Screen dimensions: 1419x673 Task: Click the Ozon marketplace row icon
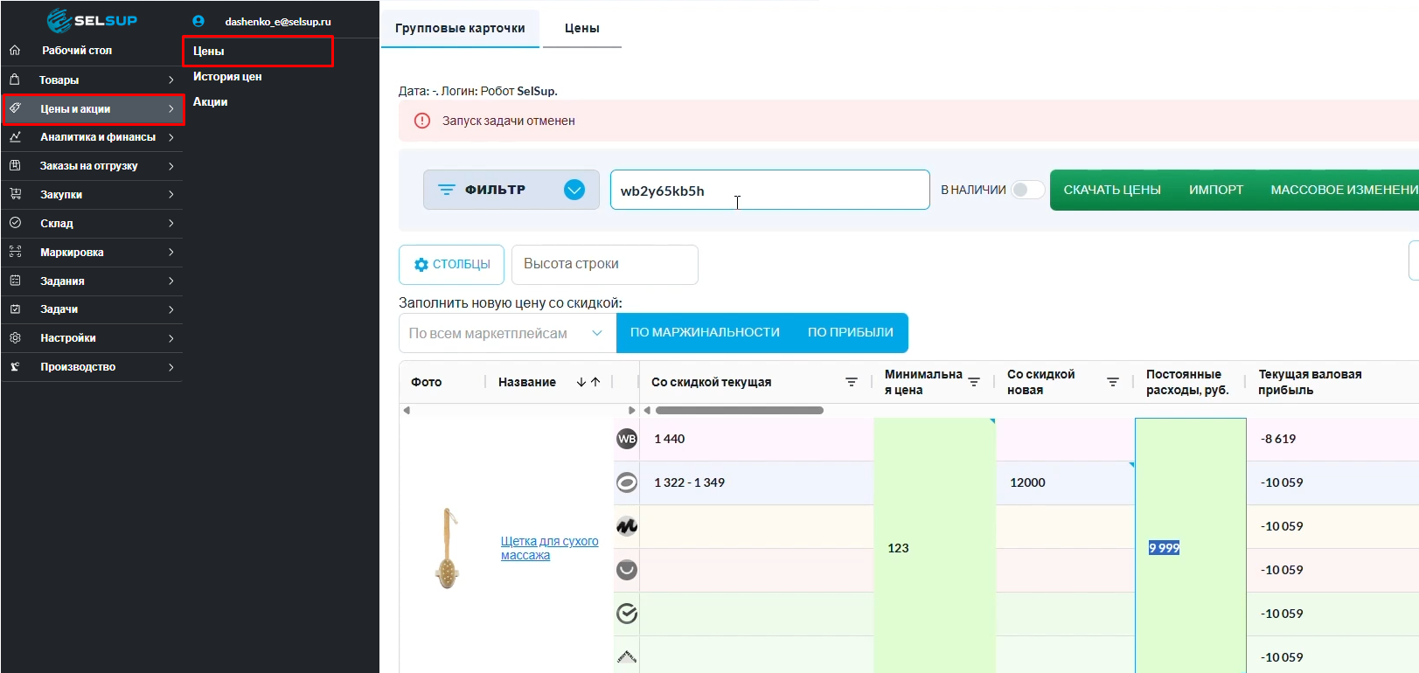(x=627, y=482)
